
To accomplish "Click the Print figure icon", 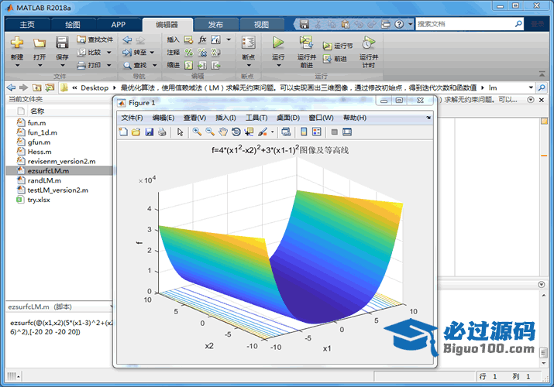I will click(161, 132).
